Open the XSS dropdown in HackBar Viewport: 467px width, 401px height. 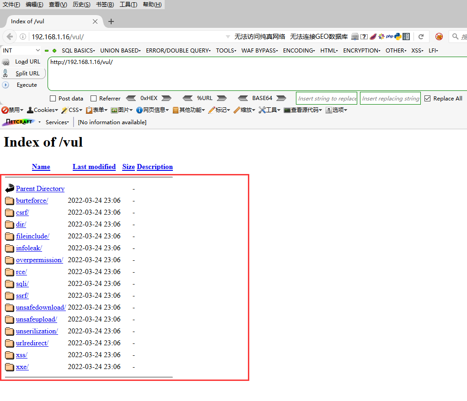417,51
